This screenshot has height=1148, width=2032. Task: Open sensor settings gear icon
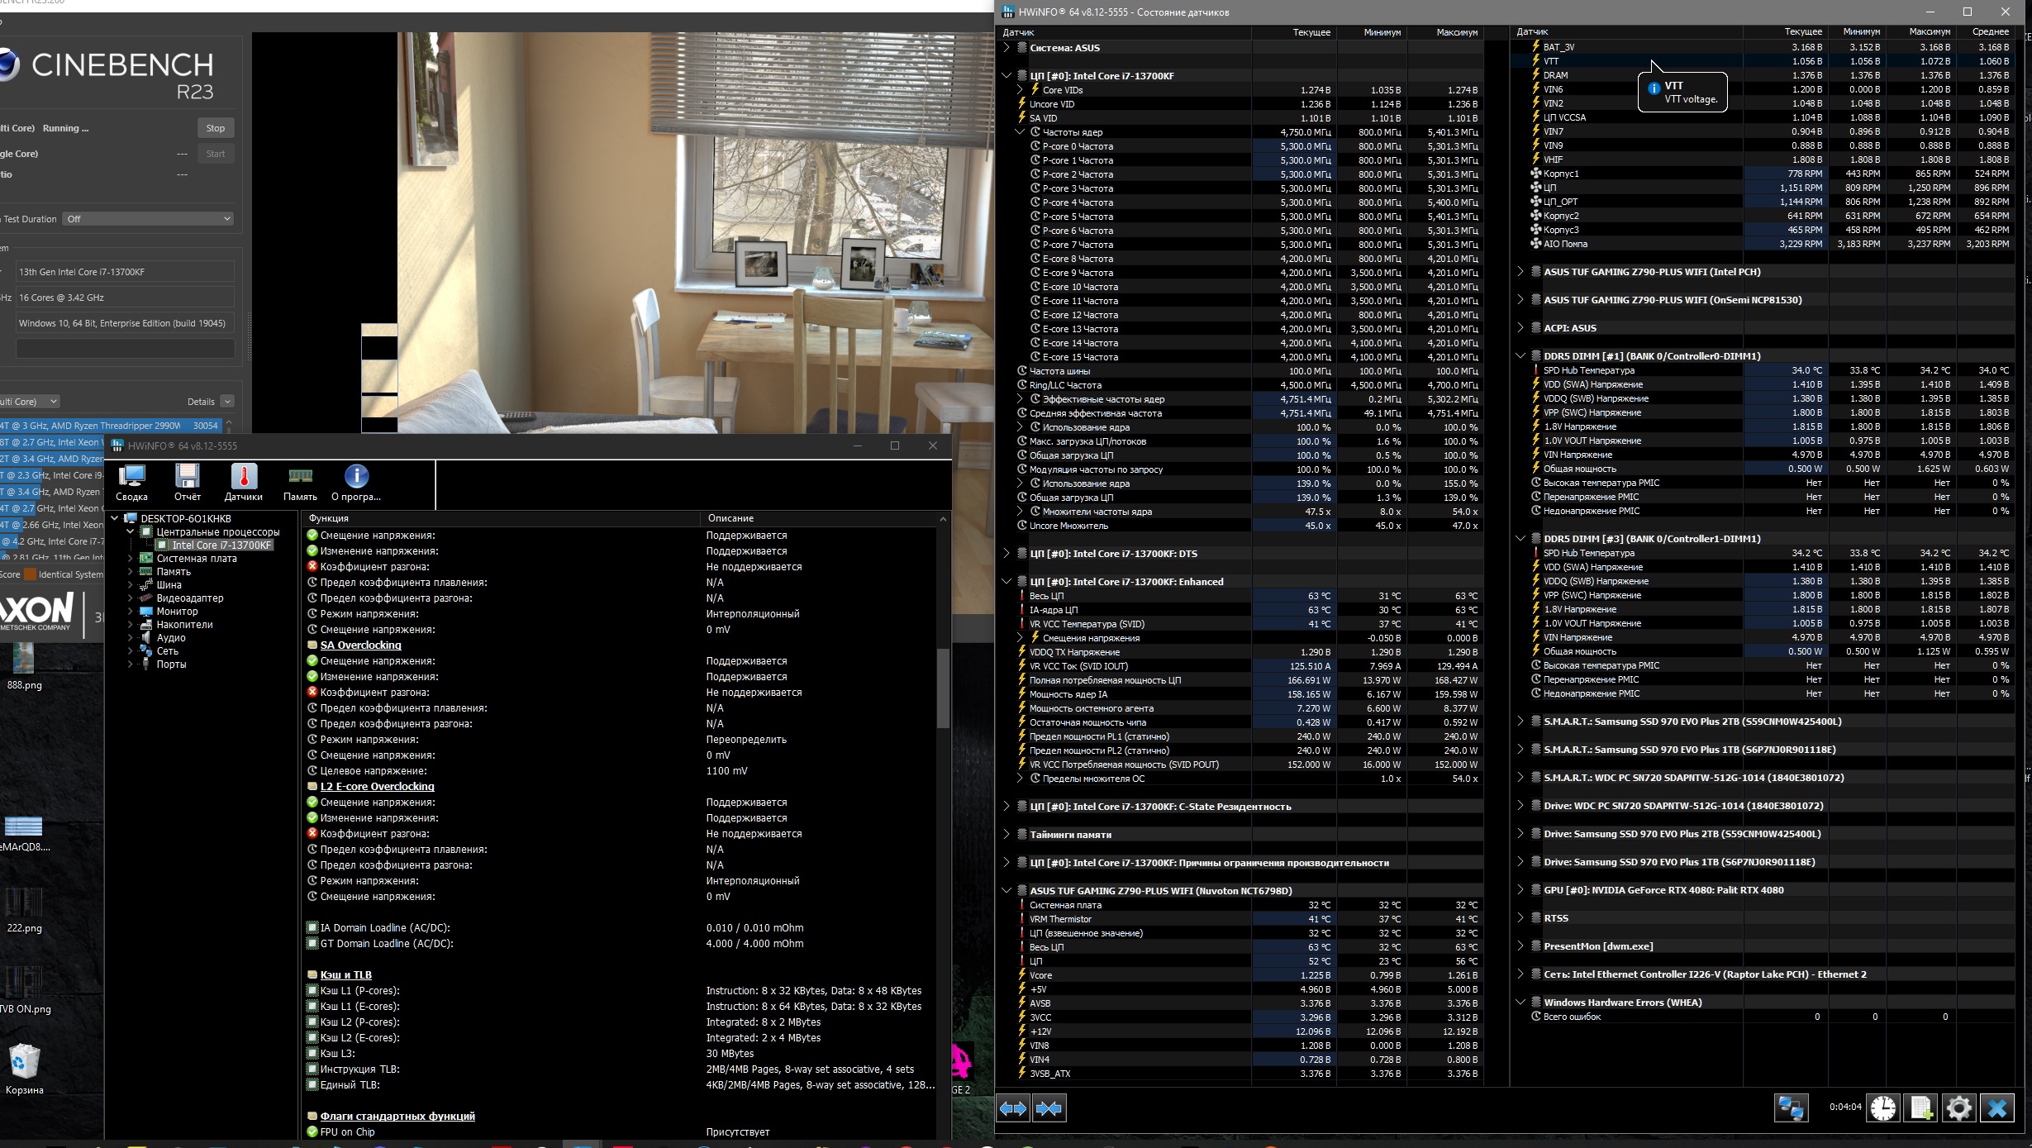click(1958, 1108)
